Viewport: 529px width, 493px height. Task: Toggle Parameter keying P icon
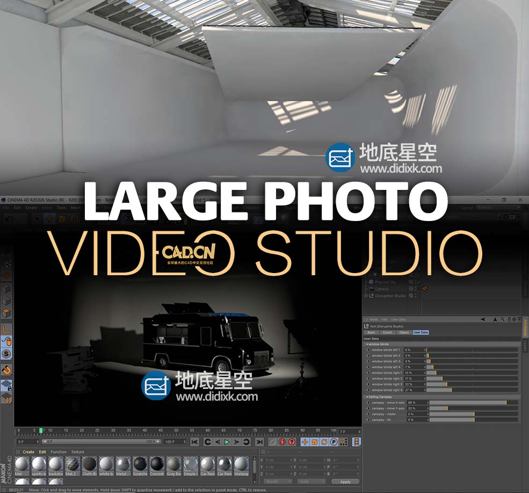pos(334,442)
